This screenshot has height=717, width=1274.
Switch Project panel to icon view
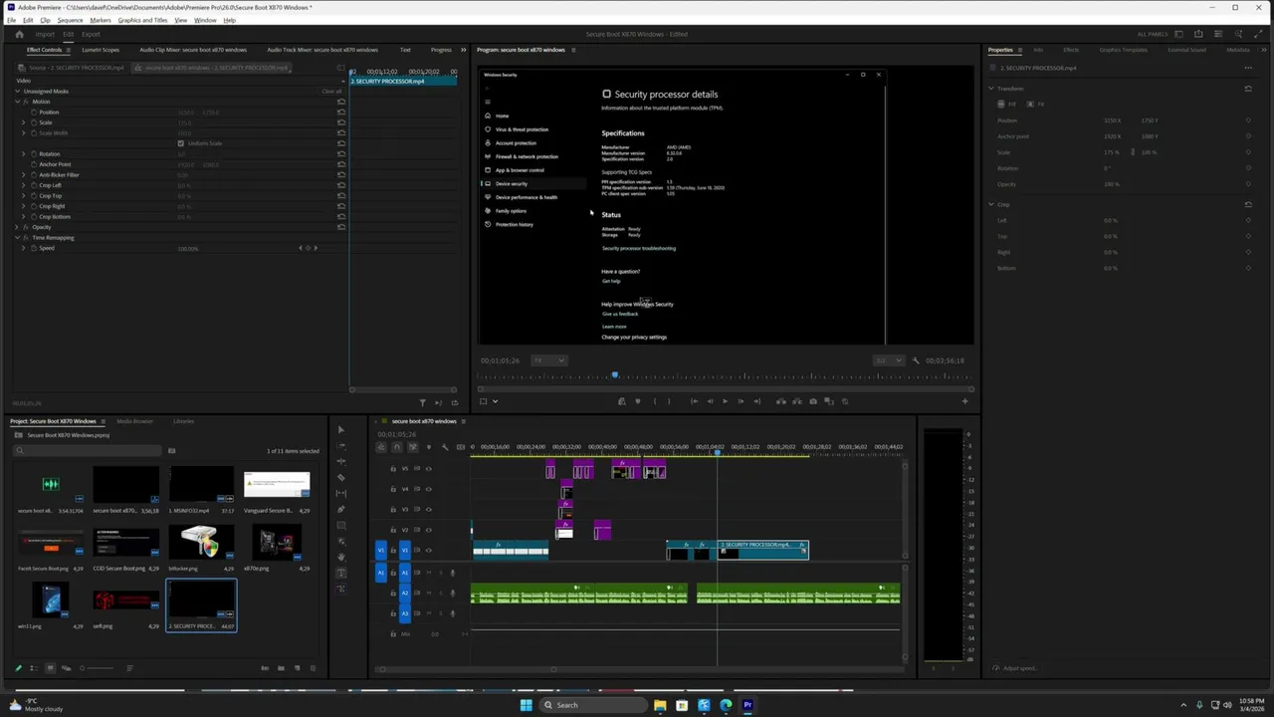tap(50, 668)
